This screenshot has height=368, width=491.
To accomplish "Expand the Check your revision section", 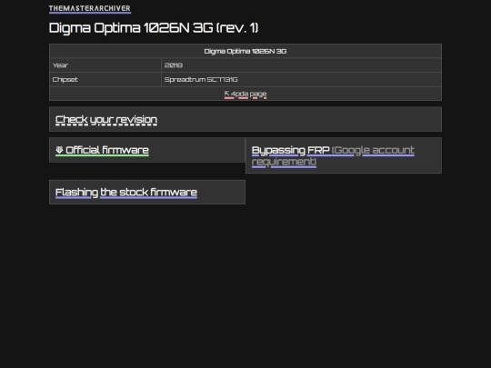I will click(x=106, y=120).
